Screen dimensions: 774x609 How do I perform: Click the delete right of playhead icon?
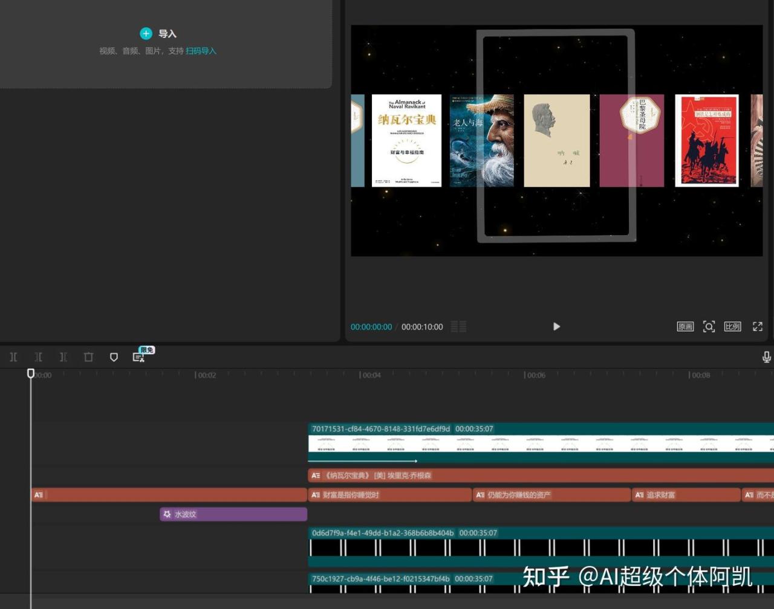63,357
